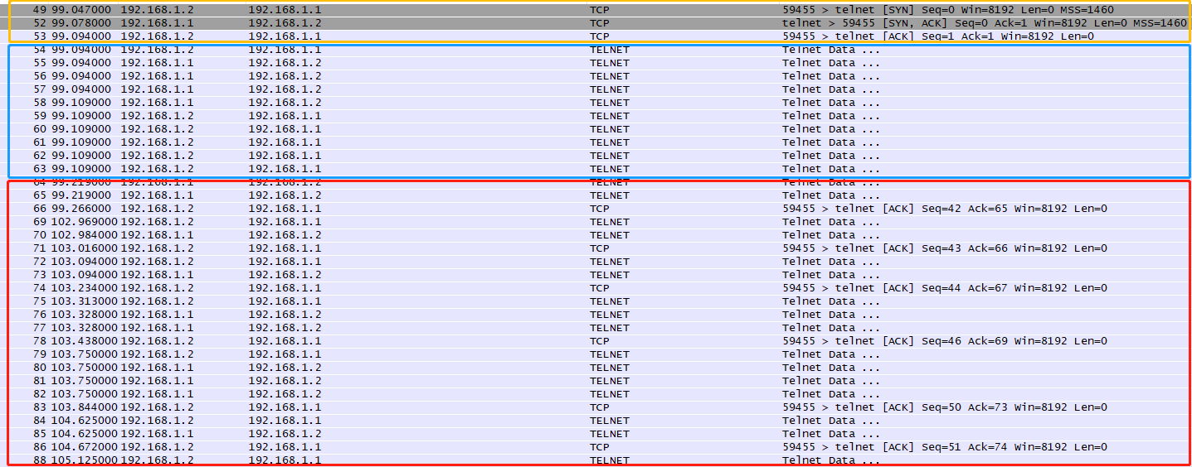The width and height of the screenshot is (1192, 467).
Task: Select packet 49 with the TCP SYN
Action: pos(581,10)
